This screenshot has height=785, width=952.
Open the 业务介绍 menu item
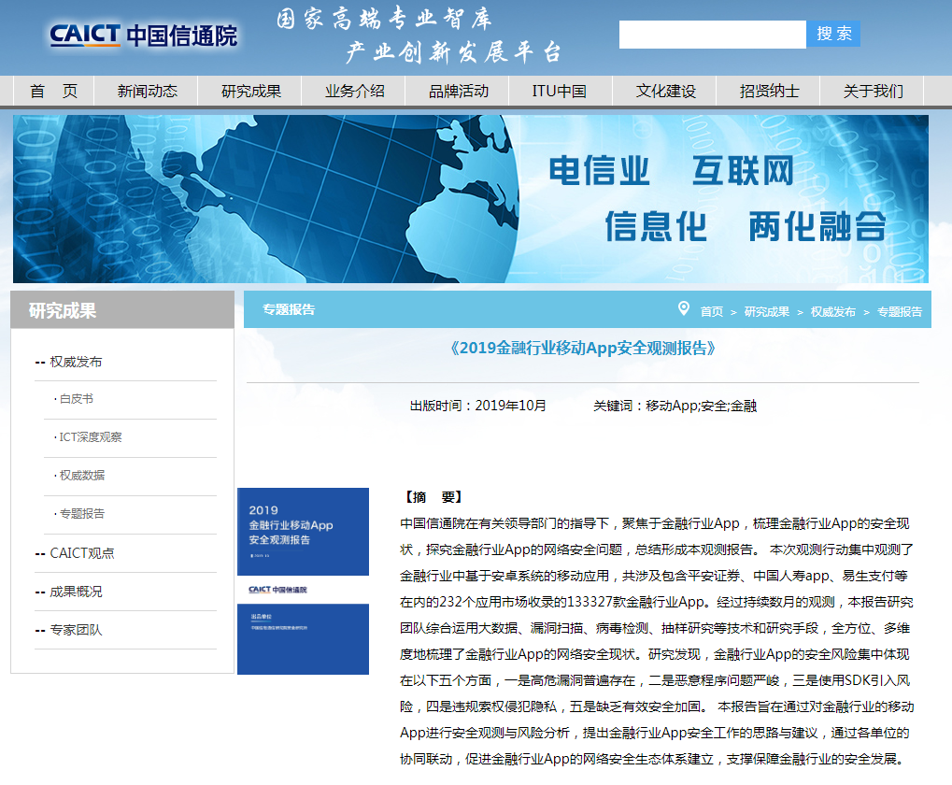[354, 92]
